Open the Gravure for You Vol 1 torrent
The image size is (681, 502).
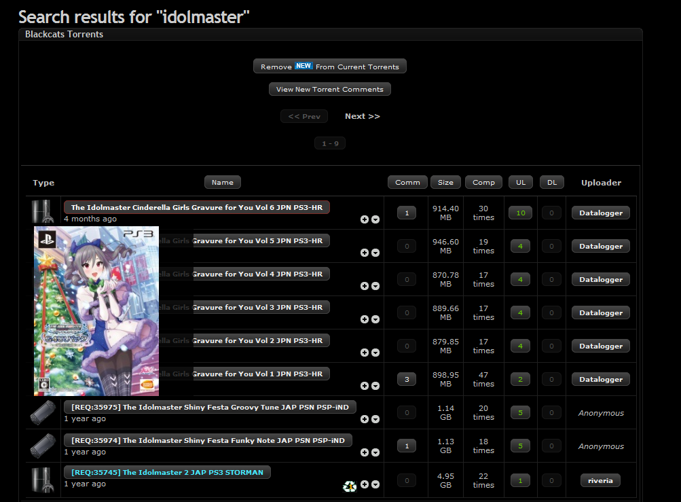(261, 374)
